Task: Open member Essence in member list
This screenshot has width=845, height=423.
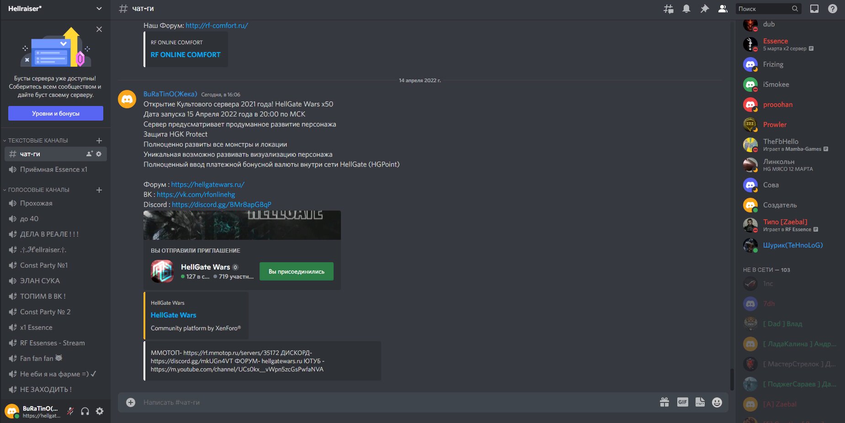Action: (x=791, y=44)
